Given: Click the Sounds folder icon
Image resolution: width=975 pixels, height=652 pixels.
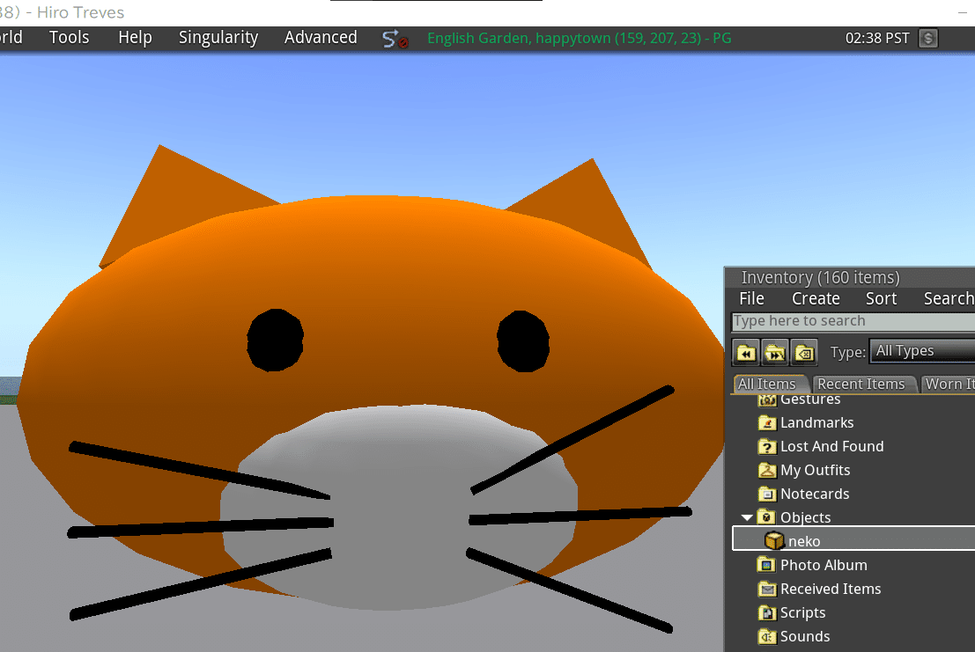Looking at the screenshot, I should [767, 636].
